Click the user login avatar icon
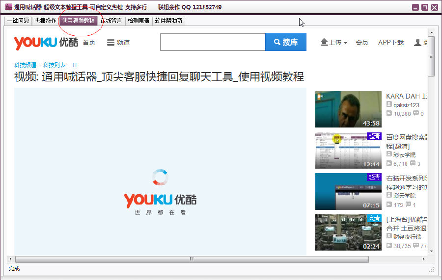Screen dimensions: 442x280 pos(417,43)
